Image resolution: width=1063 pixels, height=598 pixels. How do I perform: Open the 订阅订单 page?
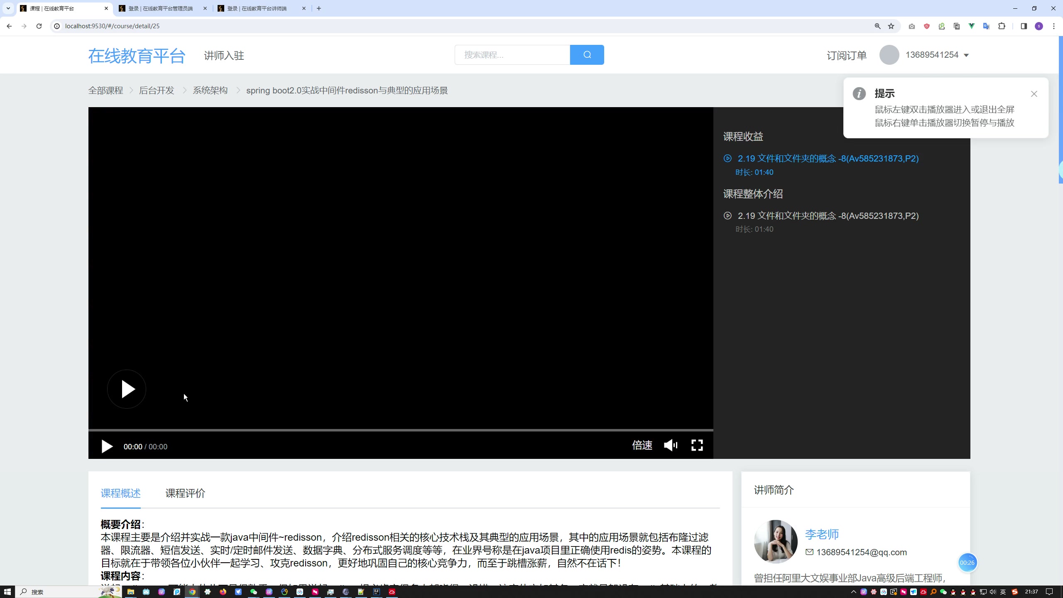846,55
